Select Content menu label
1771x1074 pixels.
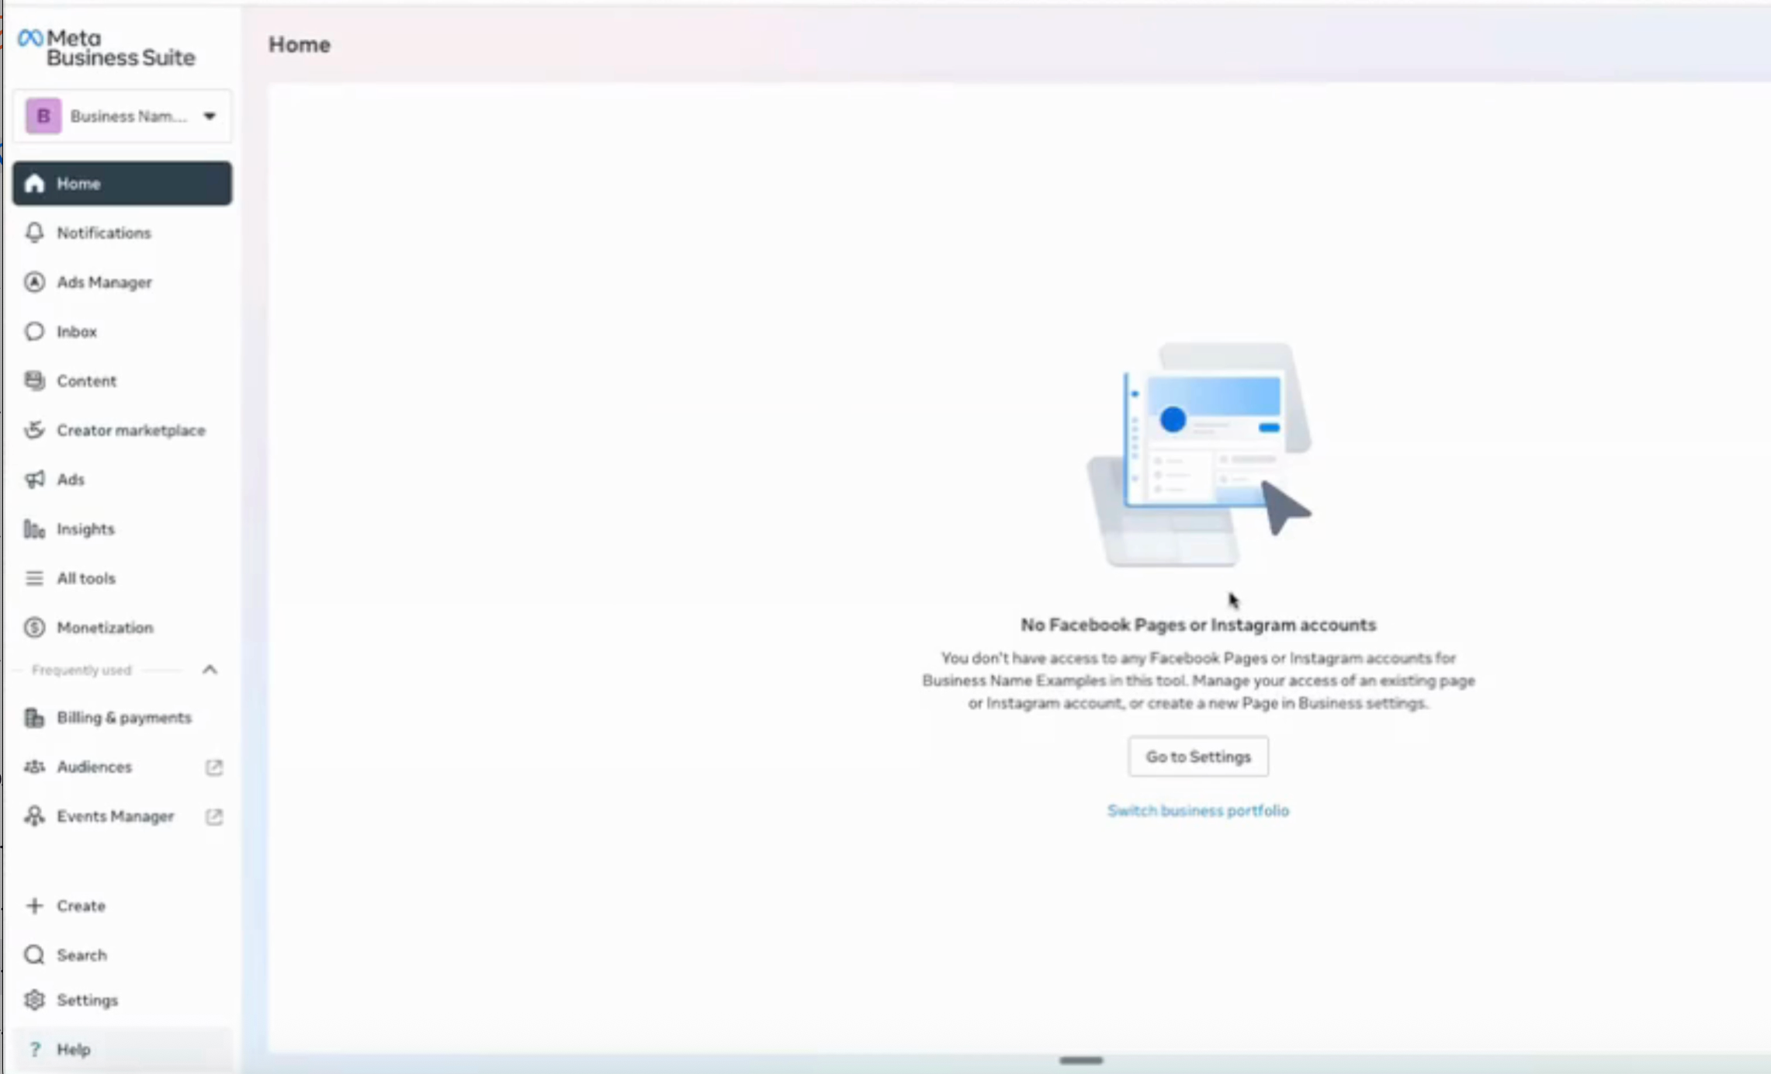(x=86, y=381)
